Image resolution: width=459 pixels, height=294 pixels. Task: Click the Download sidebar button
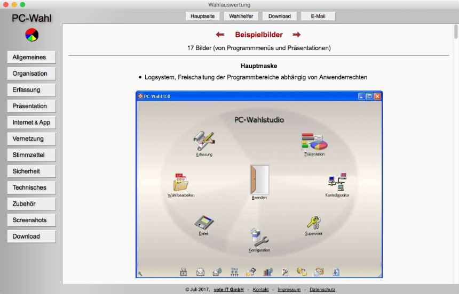(31, 236)
